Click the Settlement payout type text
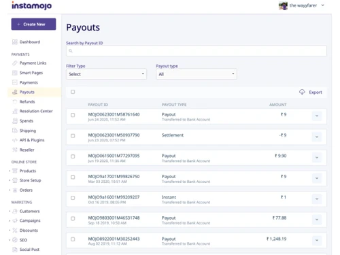Image resolution: width=340 pixels, height=255 pixels. click(x=173, y=135)
